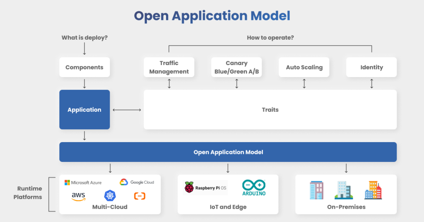Select the blue Application box
The image size is (424, 222).
(x=84, y=110)
